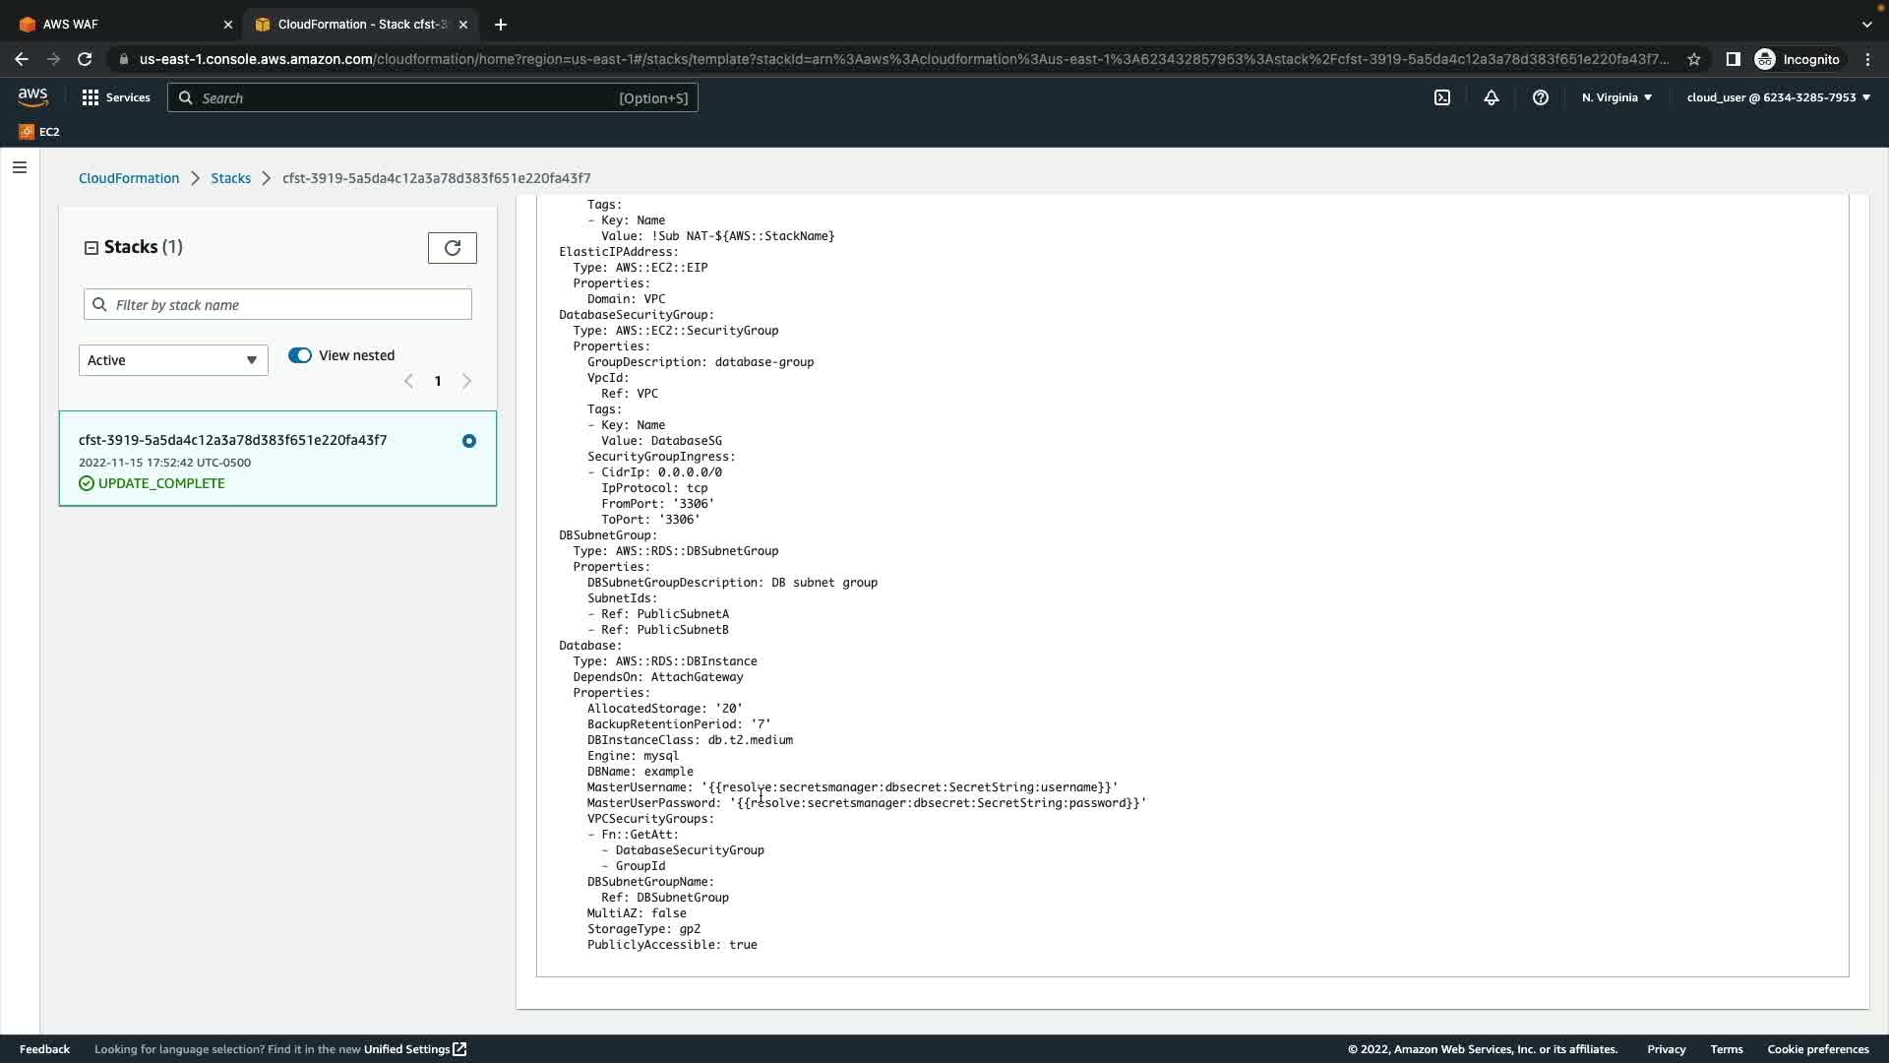Toggle the View nested switch

(300, 355)
